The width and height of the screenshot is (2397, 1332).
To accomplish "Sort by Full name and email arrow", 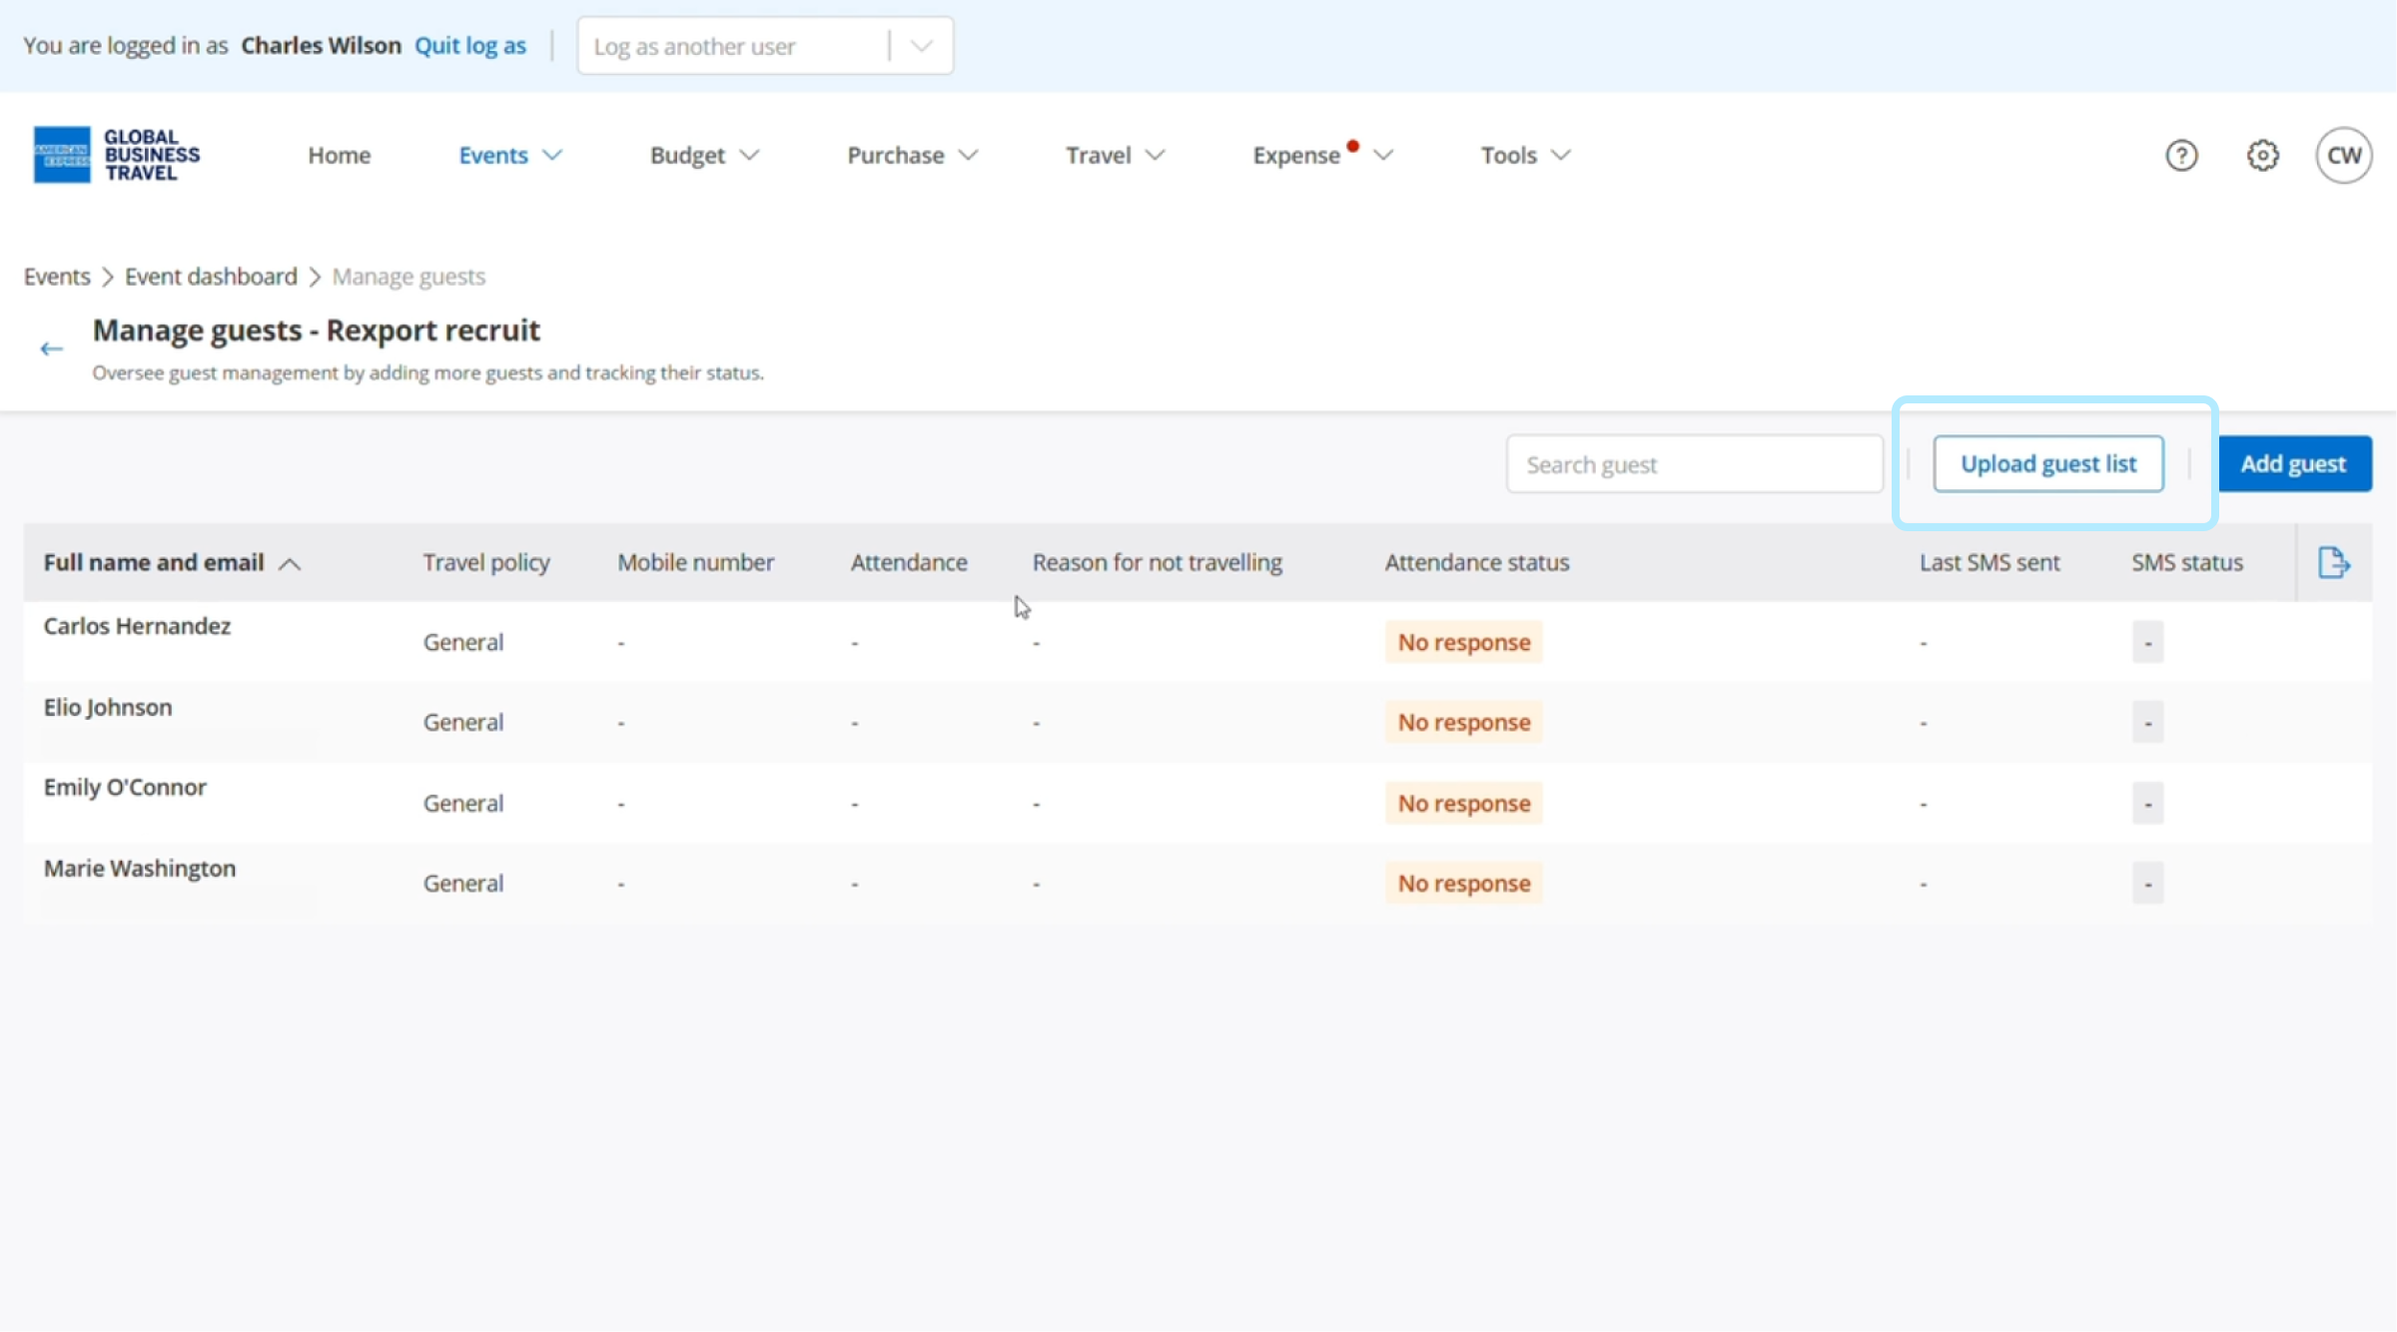I will coord(290,564).
